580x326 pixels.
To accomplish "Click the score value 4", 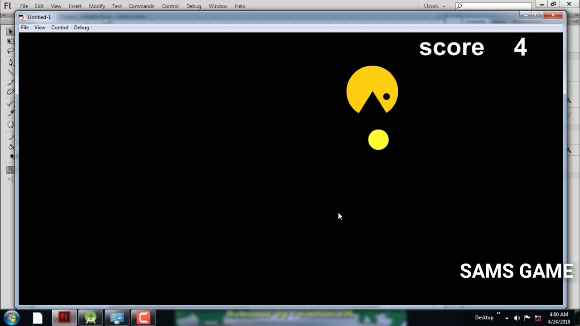I will pyautogui.click(x=520, y=47).
